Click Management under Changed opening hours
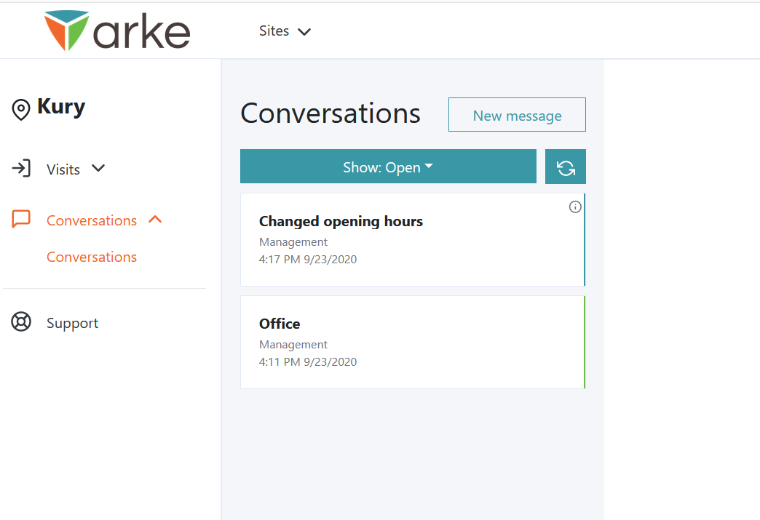This screenshot has height=520, width=760. point(293,242)
